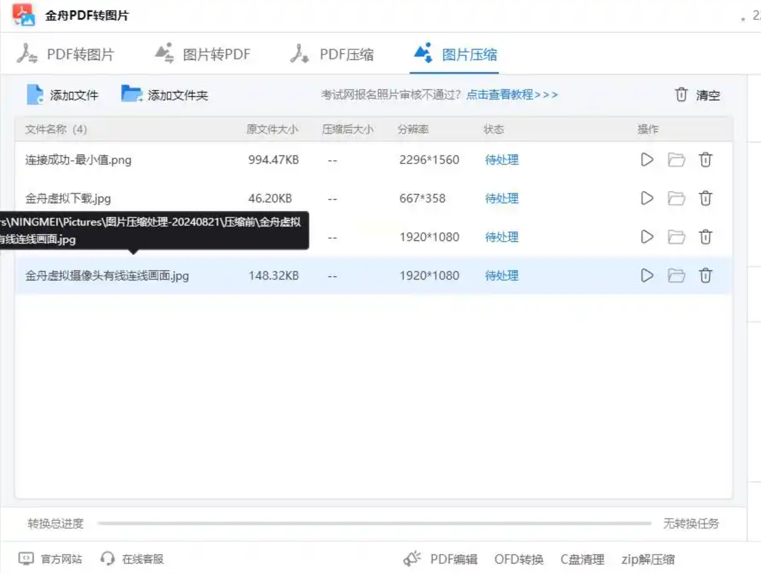
Task: Open the 点击查看教程 tutorial link
Action: pos(512,95)
